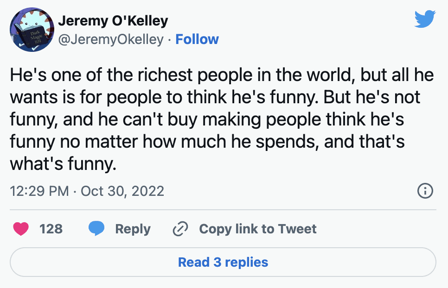Click the name Jeremy O'Kelley
The image size is (448, 288).
pyautogui.click(x=113, y=20)
